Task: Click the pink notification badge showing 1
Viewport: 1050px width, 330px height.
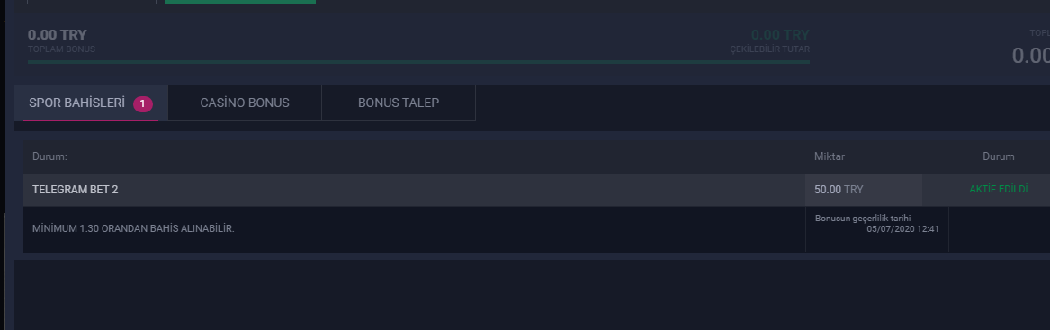Action: [x=143, y=103]
